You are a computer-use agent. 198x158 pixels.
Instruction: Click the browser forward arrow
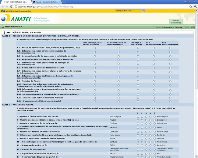(x=7, y=7)
